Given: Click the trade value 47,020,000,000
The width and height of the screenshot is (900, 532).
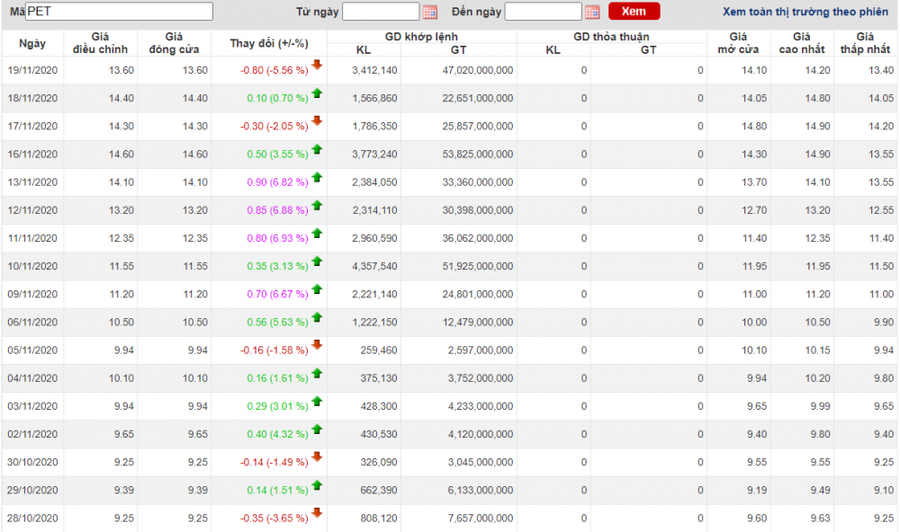Looking at the screenshot, I should pos(478,70).
